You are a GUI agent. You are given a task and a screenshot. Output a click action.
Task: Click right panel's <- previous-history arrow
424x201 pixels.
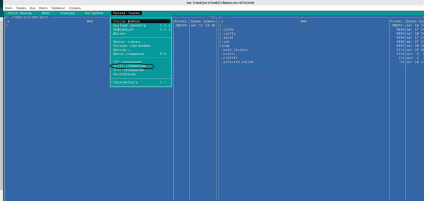coord(222,17)
